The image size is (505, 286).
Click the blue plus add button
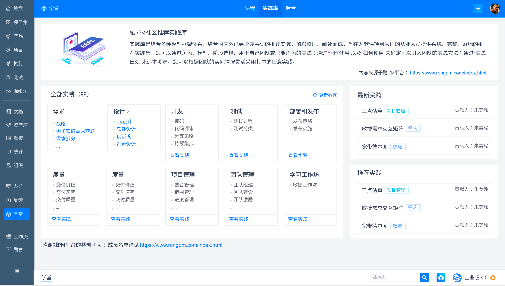click(x=478, y=9)
